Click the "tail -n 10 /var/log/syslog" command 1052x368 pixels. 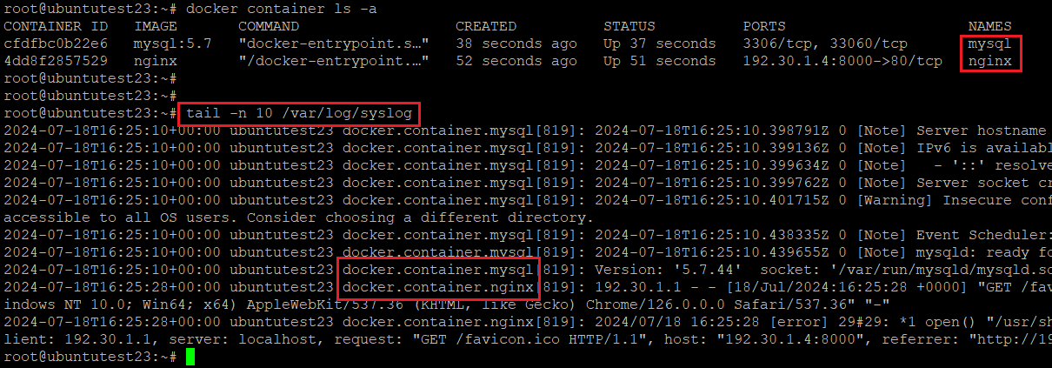[x=298, y=113]
